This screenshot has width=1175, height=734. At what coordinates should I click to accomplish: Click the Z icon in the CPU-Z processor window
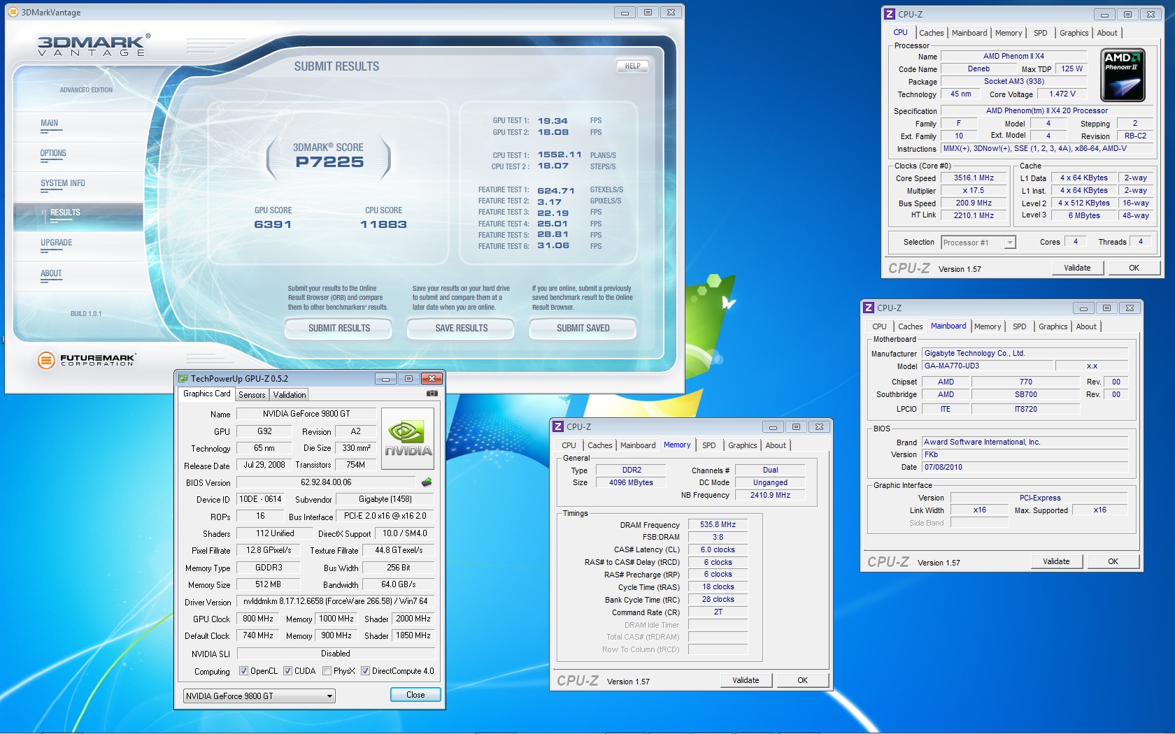pos(890,14)
